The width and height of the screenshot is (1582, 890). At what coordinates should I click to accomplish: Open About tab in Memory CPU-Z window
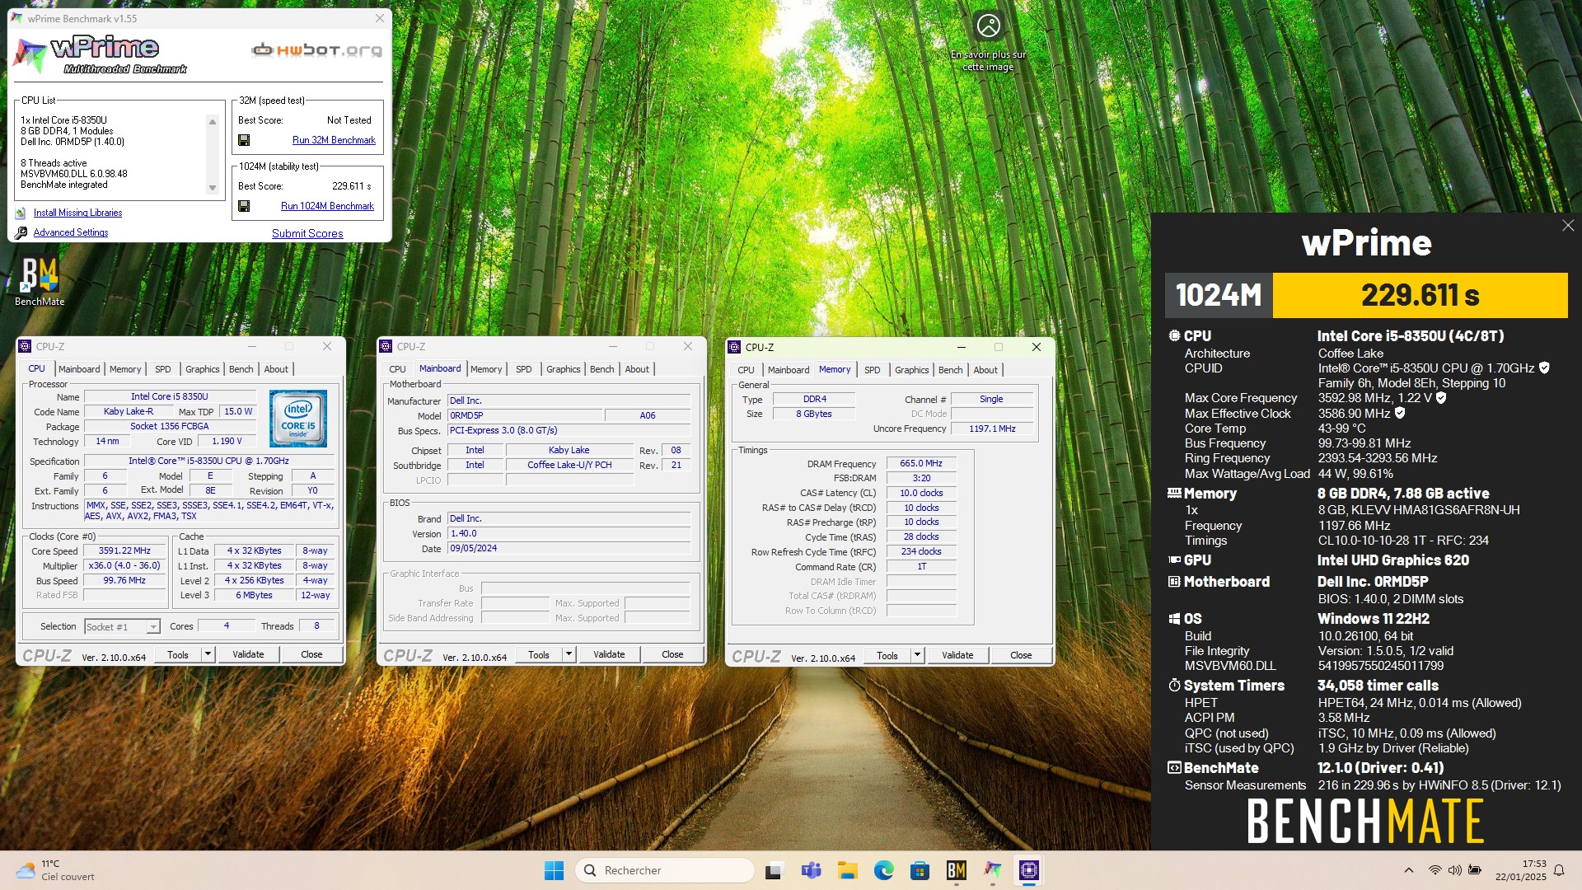pos(985,370)
